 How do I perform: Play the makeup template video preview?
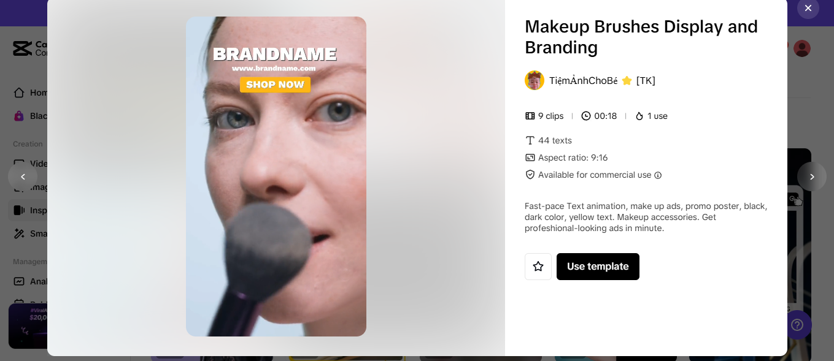(276, 177)
